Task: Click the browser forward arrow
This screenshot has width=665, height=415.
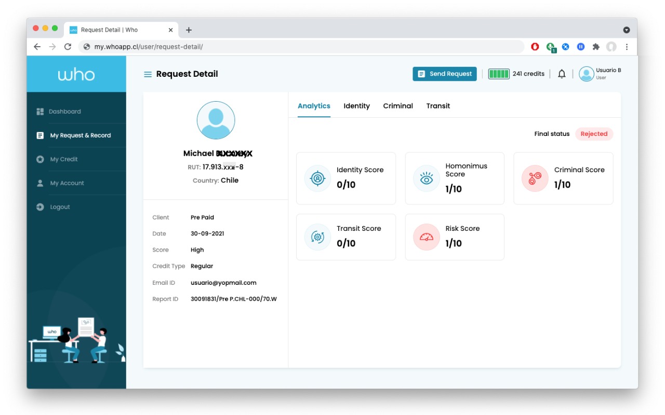Action: [x=52, y=47]
